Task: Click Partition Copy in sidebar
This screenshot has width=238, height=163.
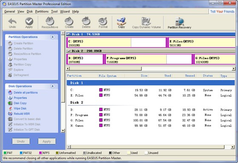Action: (x=20, y=64)
